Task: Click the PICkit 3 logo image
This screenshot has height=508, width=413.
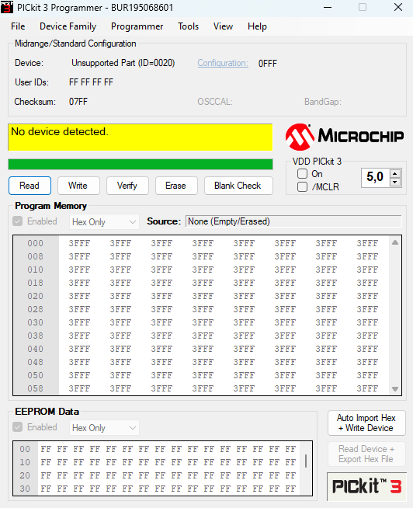Action: point(366,486)
